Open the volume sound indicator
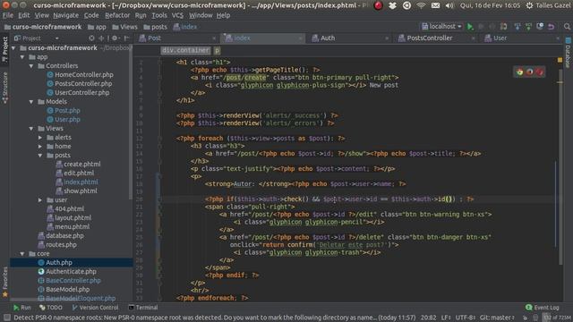 click(x=449, y=5)
